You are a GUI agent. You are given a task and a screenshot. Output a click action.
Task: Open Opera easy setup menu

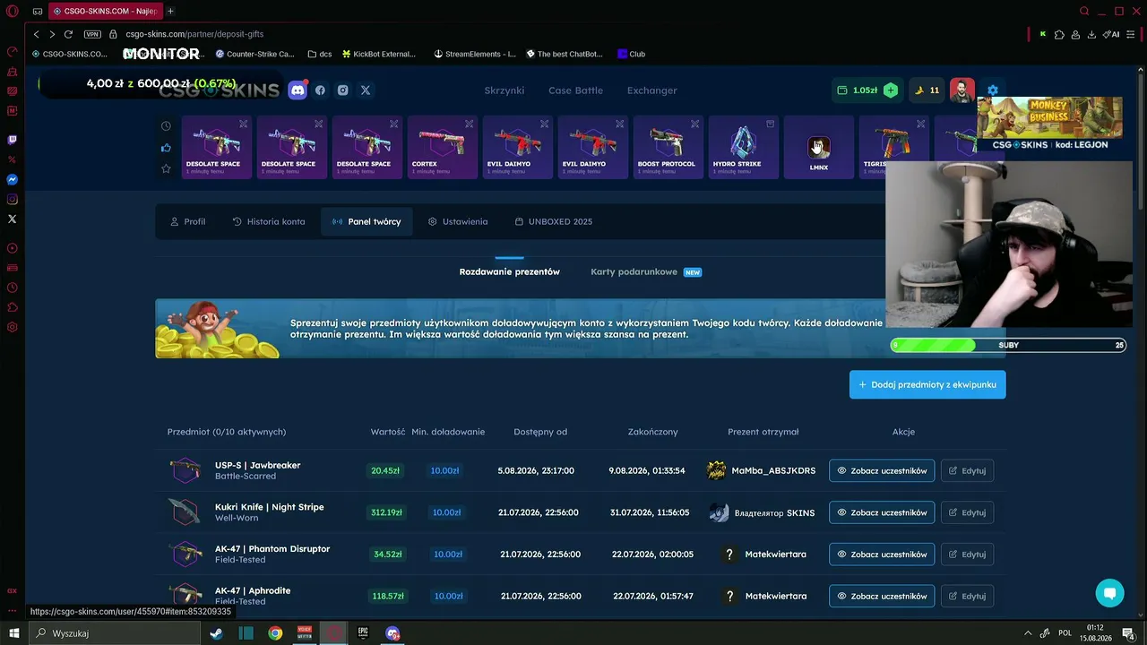tap(1131, 34)
